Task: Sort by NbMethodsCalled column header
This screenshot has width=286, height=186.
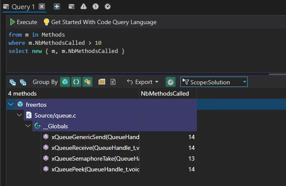Action: (168, 93)
